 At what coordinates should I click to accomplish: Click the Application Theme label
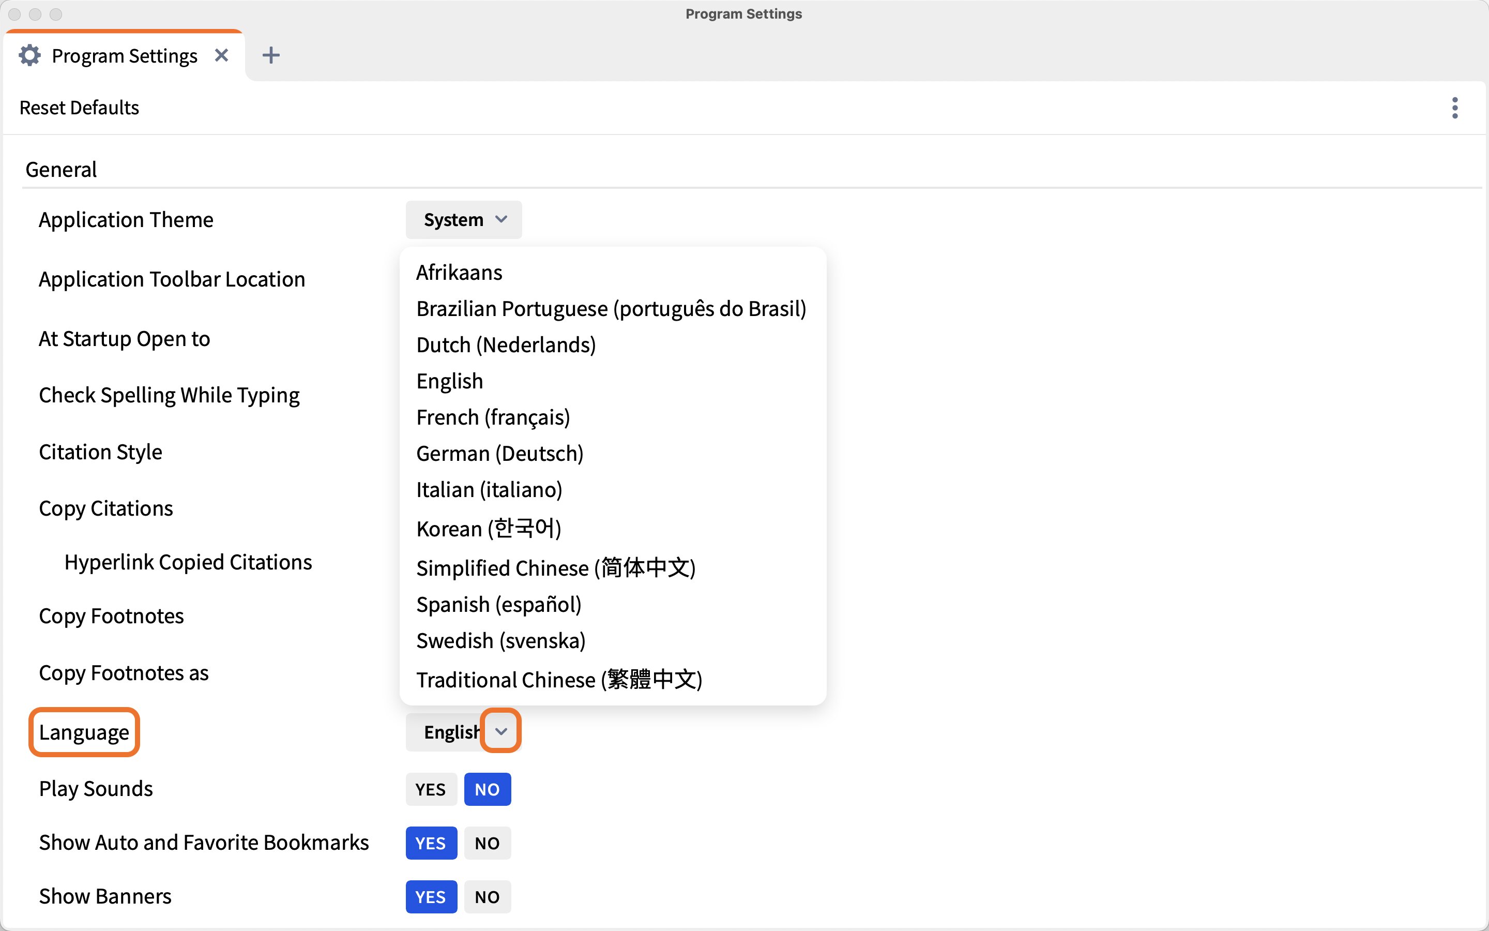click(126, 220)
